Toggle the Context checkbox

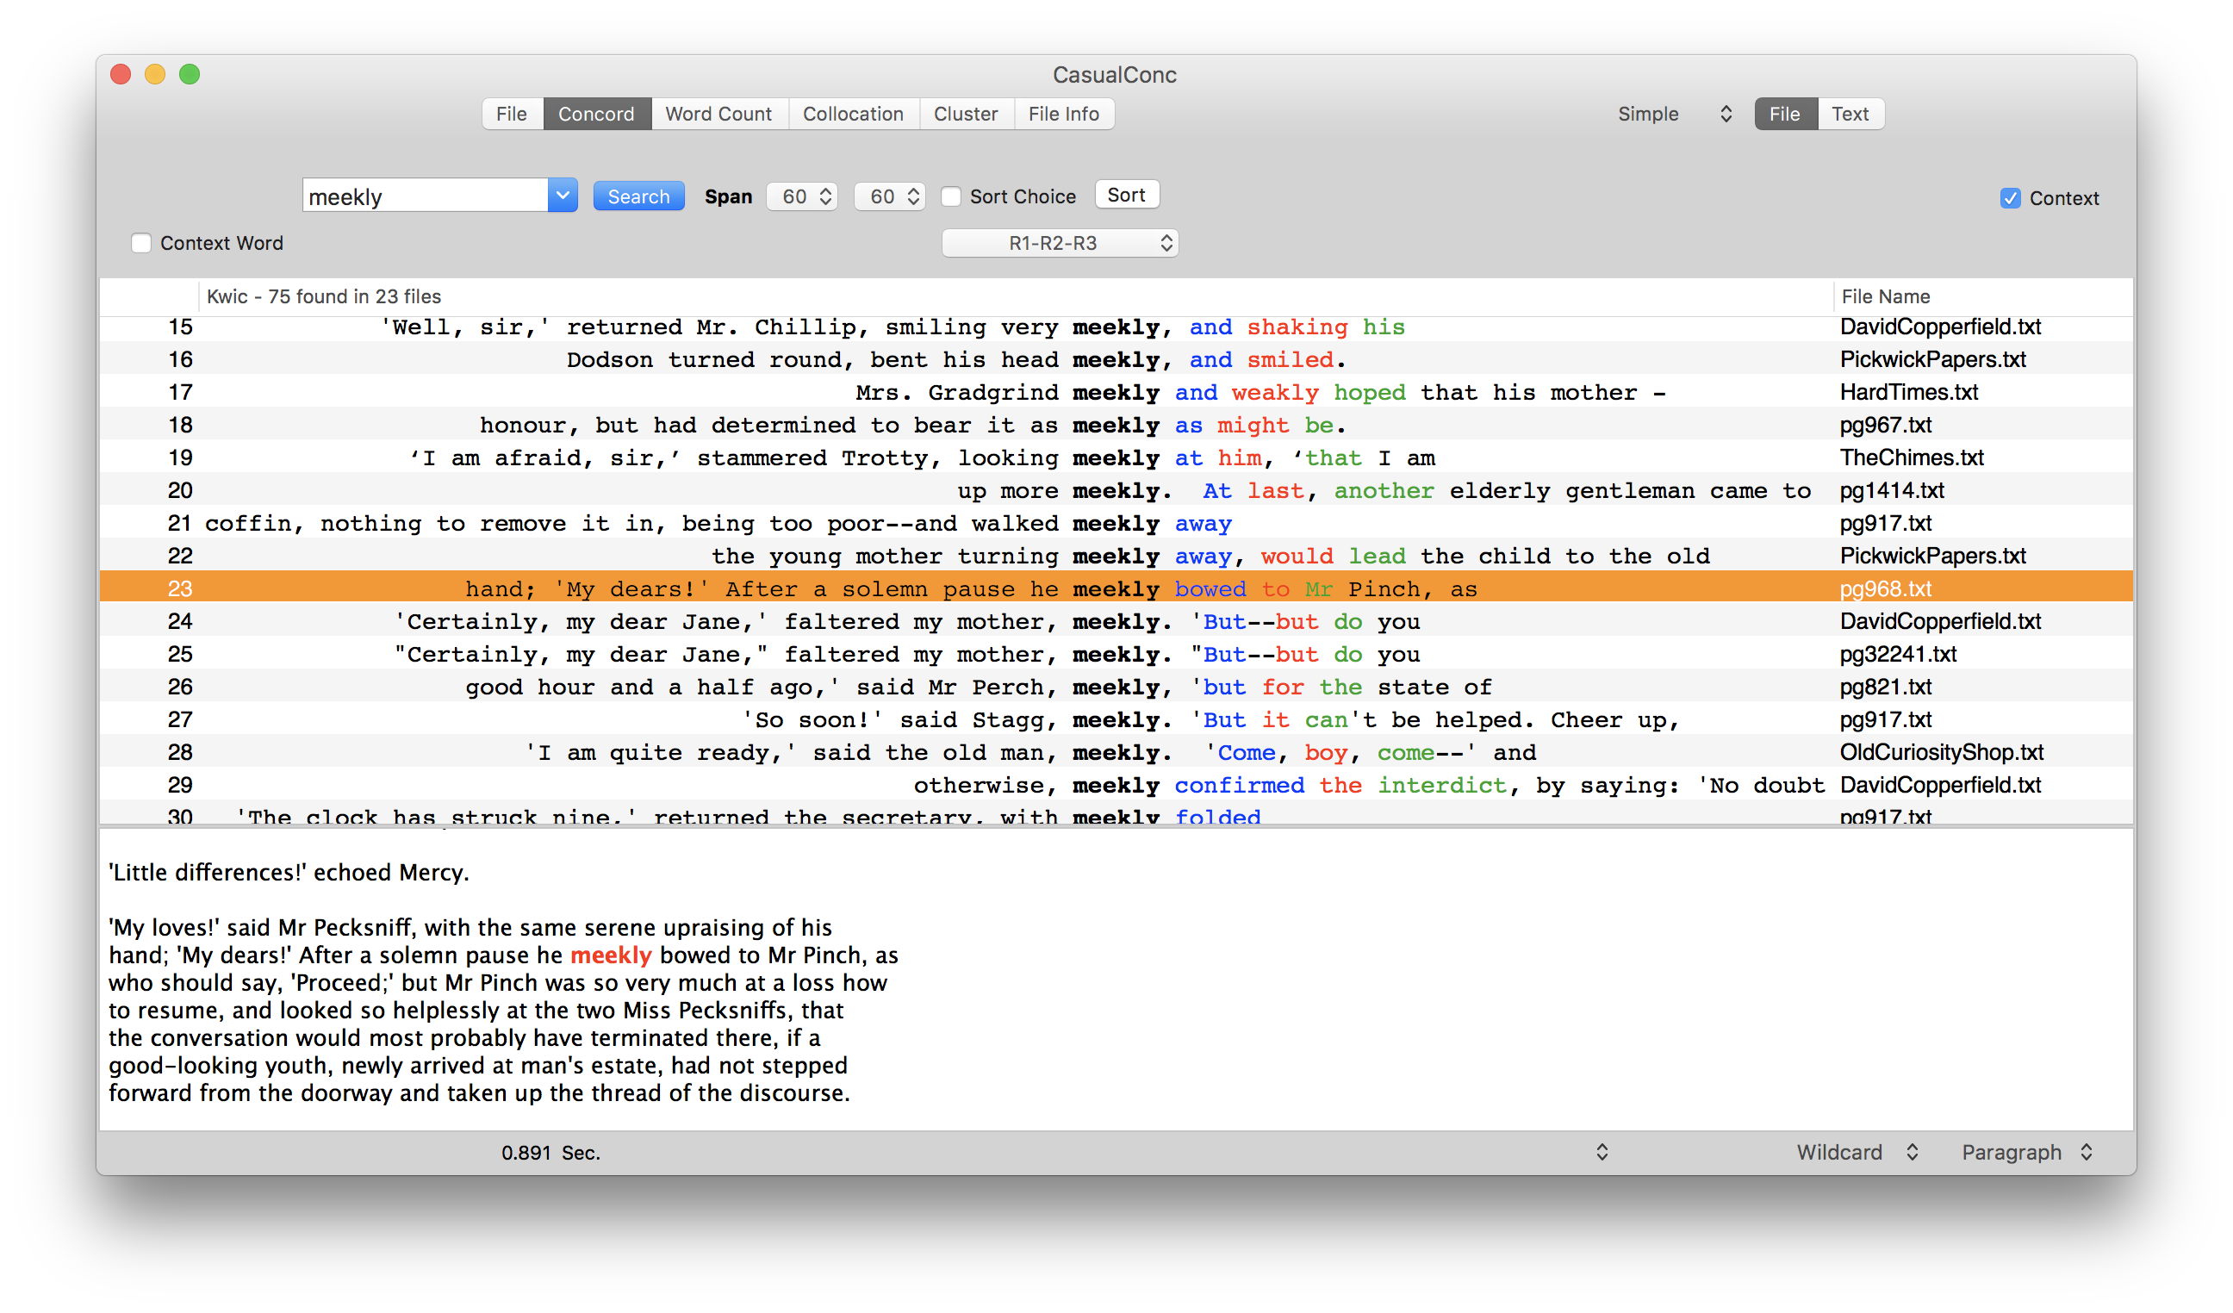2011,198
